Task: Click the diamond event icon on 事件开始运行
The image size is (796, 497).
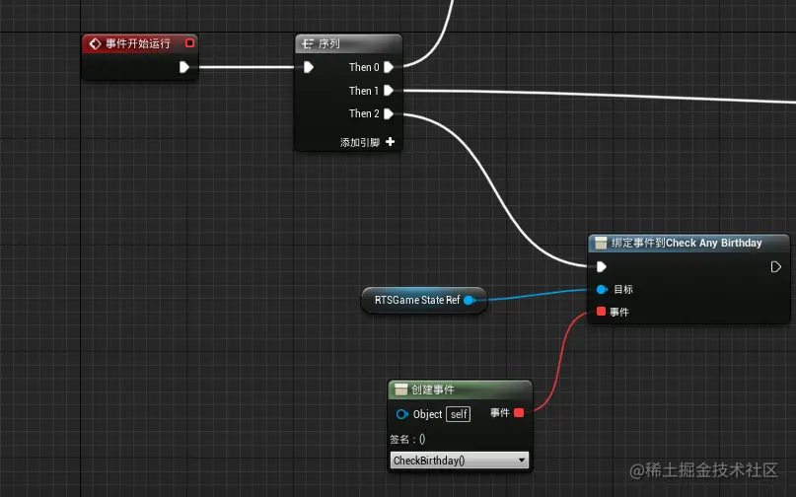Action: click(95, 44)
